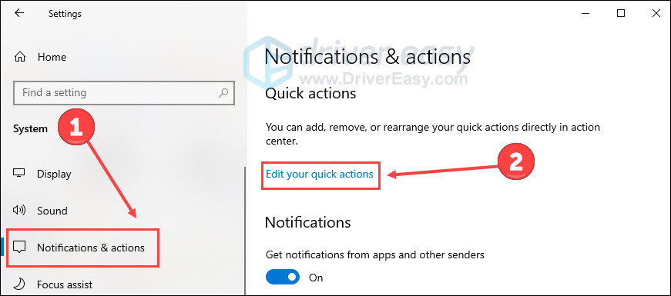
Task: Click the Focus assist moon icon
Action: click(19, 284)
